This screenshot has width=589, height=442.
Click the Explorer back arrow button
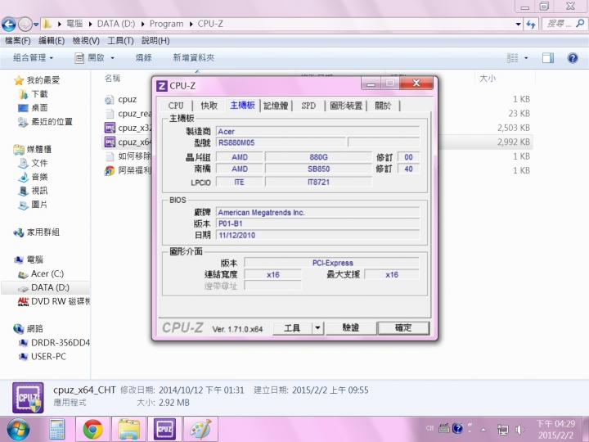[x=9, y=25]
